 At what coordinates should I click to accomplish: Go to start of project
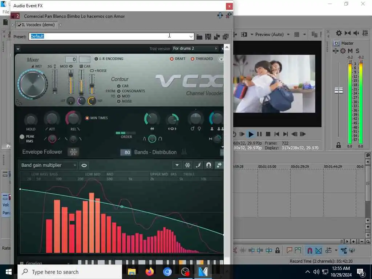[276, 134]
